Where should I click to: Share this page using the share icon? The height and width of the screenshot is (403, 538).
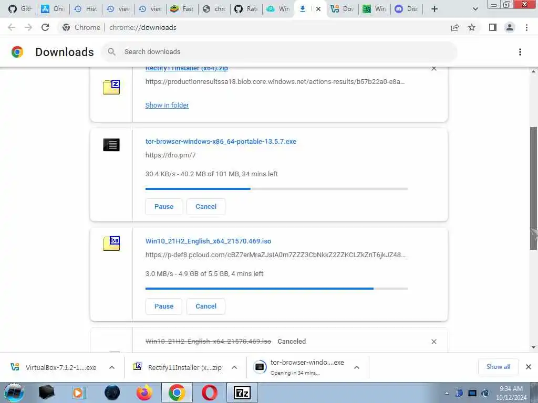(455, 27)
